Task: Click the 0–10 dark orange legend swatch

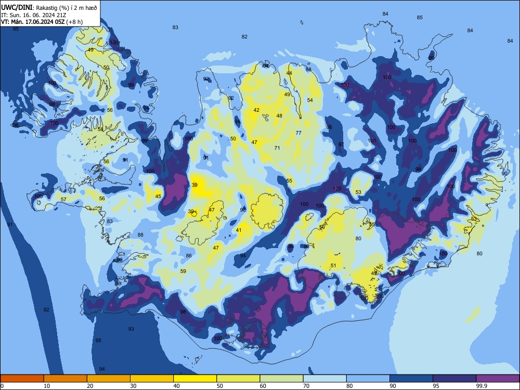Action: [x=22, y=379]
